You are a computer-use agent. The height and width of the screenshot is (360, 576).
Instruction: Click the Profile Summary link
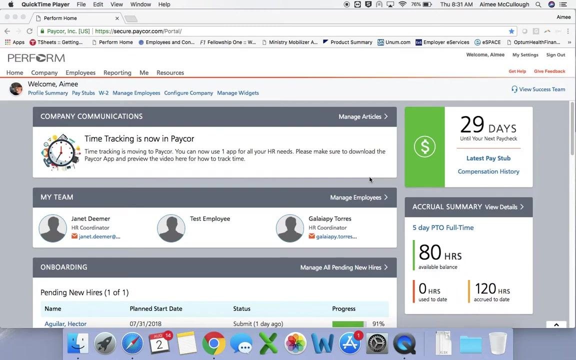48,93
